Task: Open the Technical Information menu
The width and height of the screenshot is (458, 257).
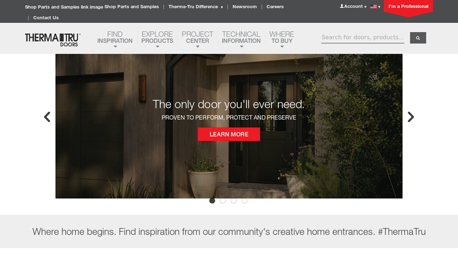Action: tap(241, 38)
